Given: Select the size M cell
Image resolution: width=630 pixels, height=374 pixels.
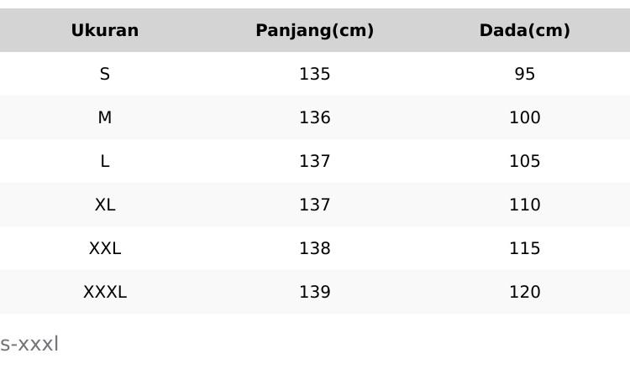Looking at the screenshot, I should (105, 118).
